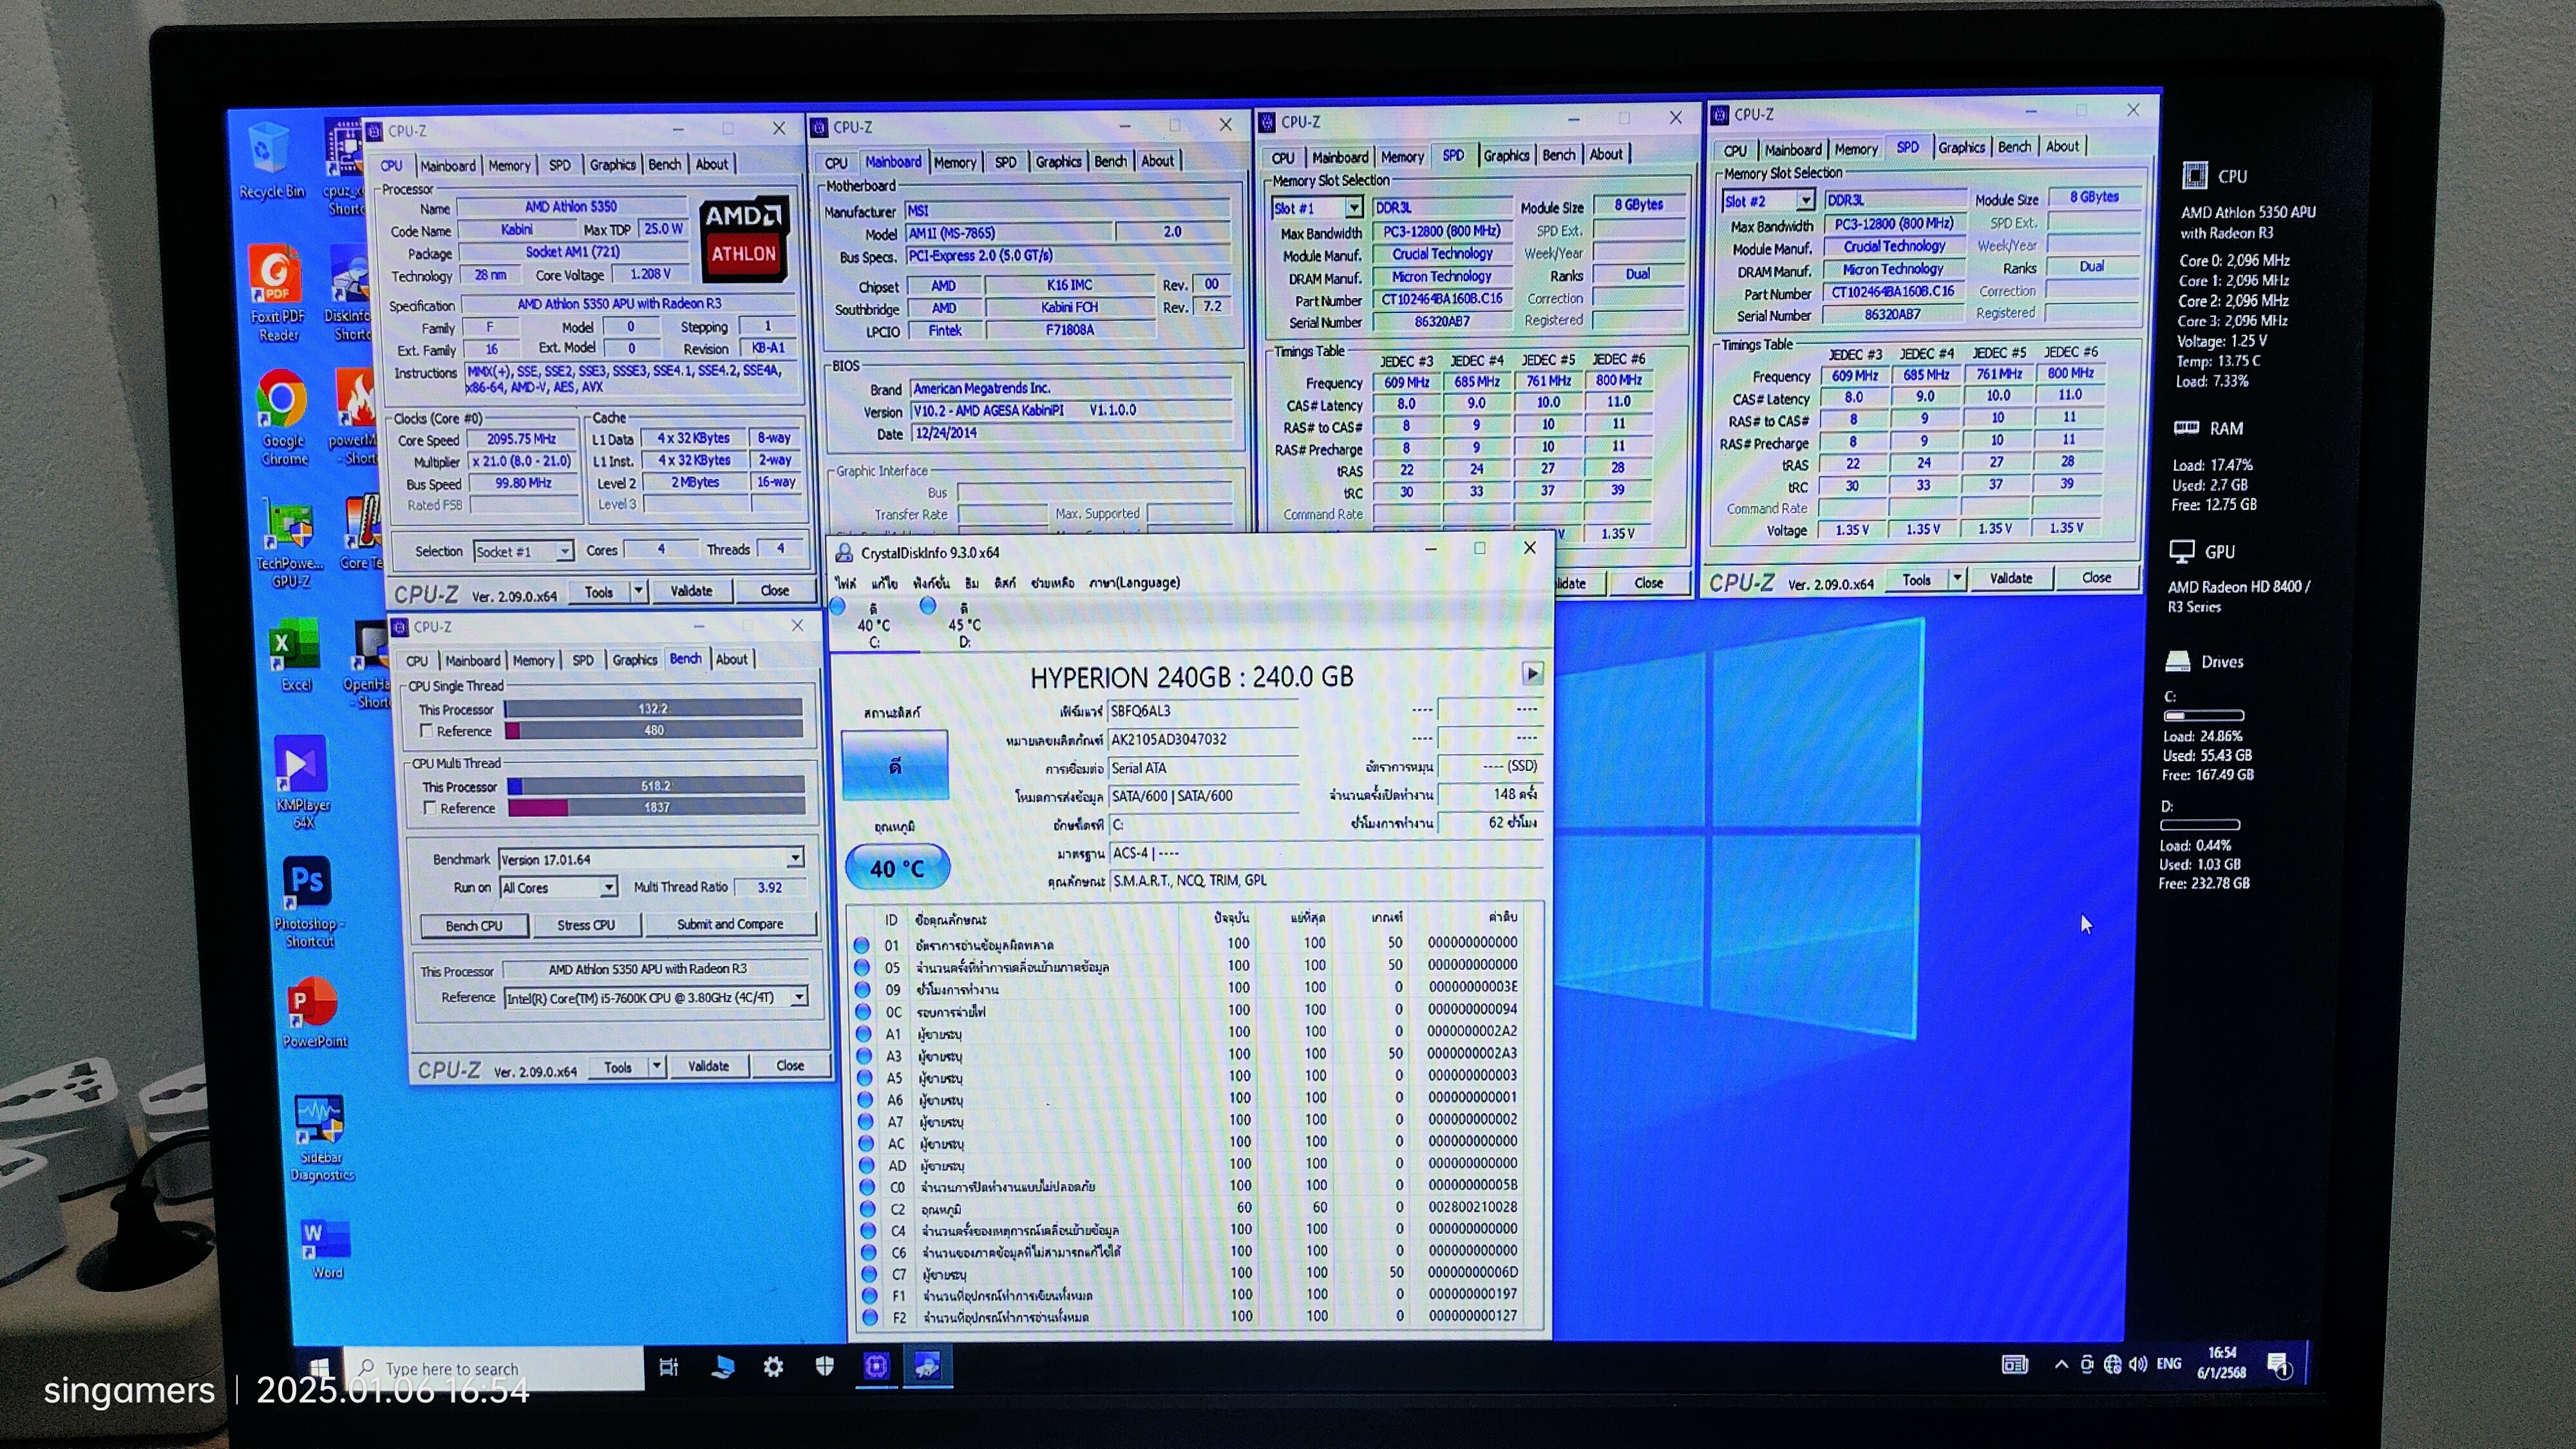This screenshot has height=1449, width=2576.
Task: Click the 40 °C temperature button
Action: click(x=897, y=867)
